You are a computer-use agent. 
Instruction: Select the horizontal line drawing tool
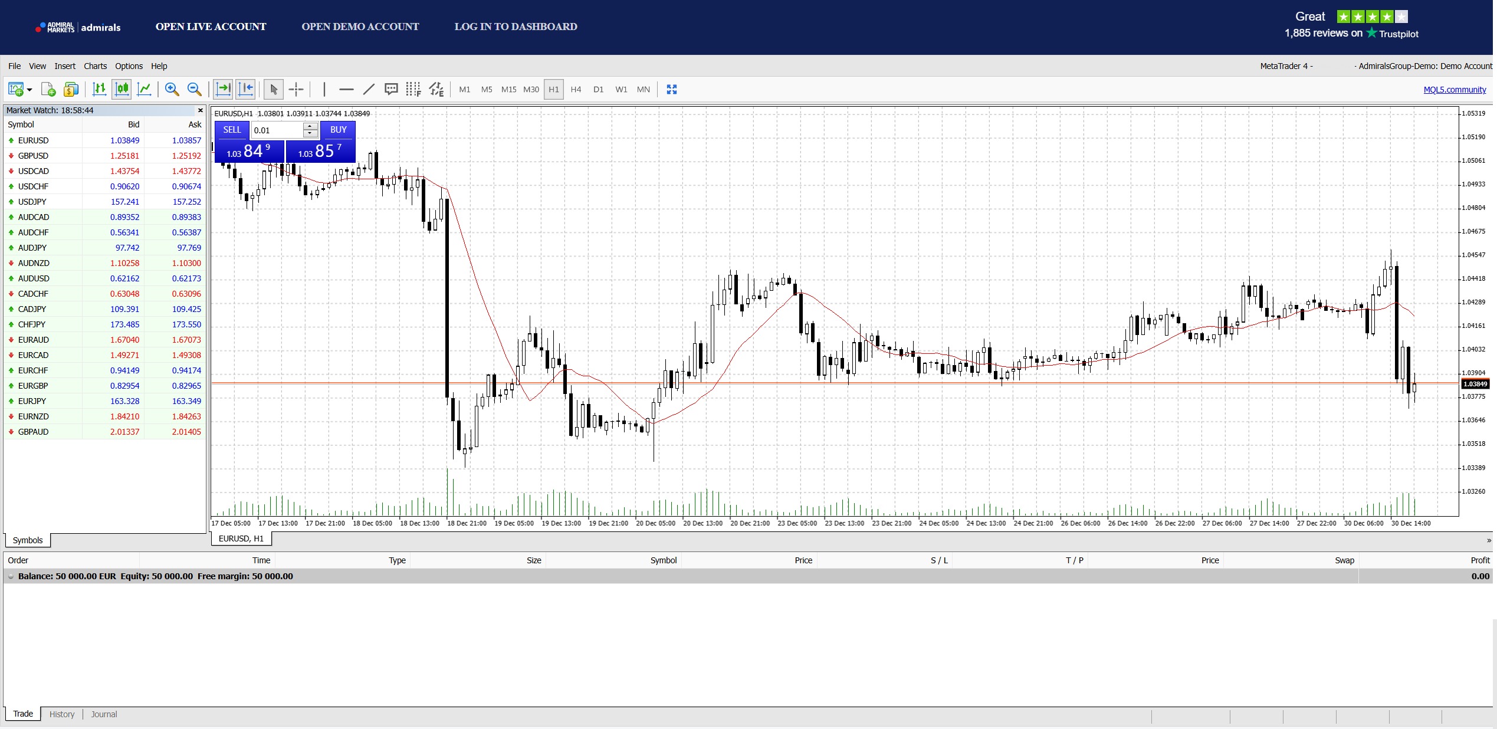(x=346, y=89)
